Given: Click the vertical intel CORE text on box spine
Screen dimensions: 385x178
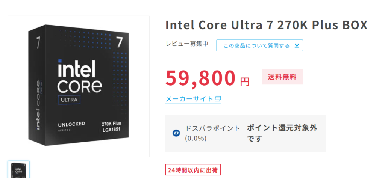Looking at the screenshot, I should [38, 105].
